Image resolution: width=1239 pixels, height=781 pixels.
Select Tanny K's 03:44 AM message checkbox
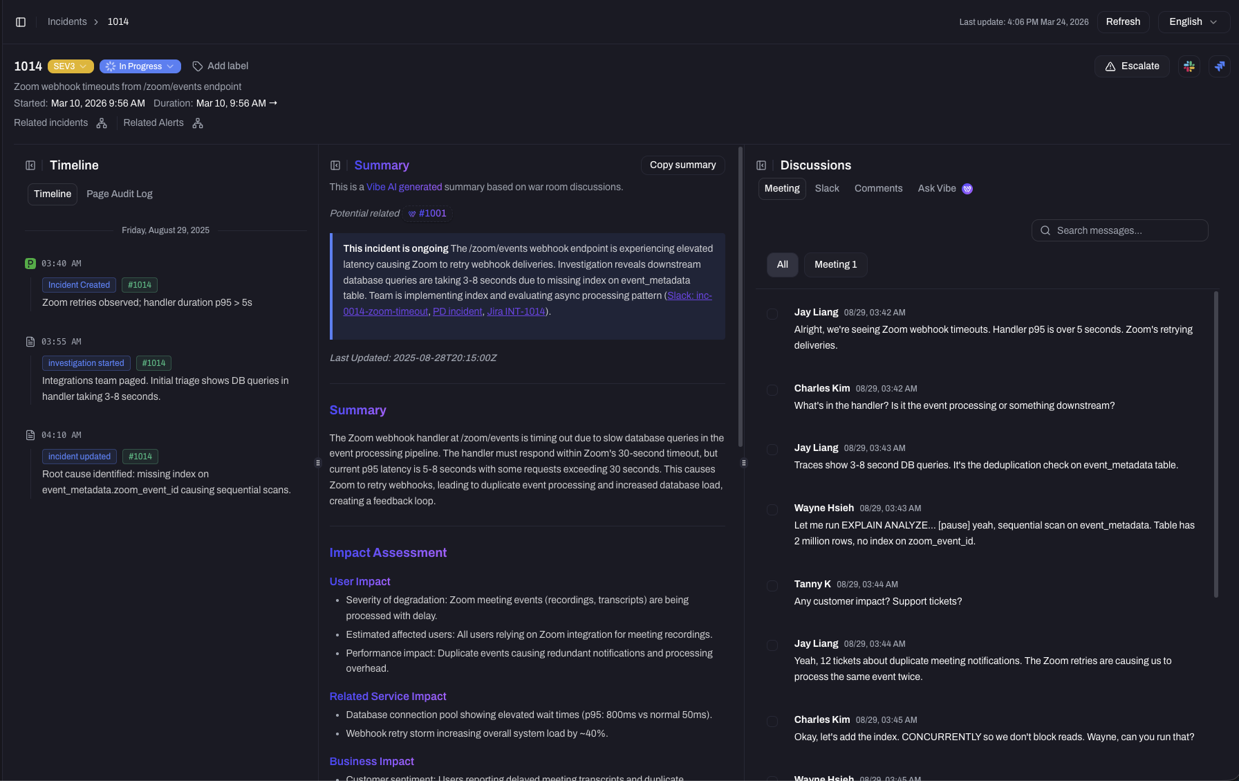click(x=772, y=586)
